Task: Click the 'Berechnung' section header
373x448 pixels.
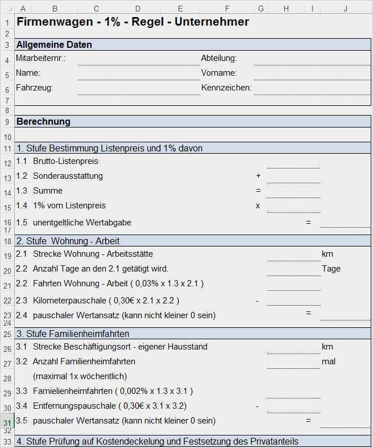Action: point(43,121)
